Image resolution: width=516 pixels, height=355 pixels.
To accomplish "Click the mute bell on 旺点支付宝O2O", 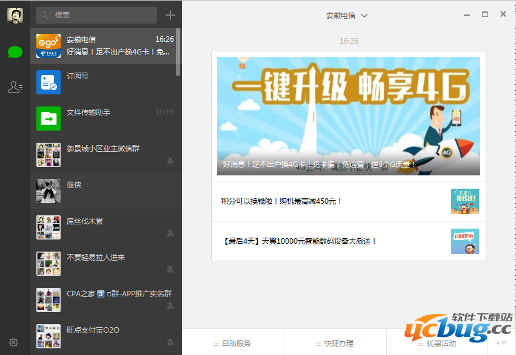I will coord(170,342).
